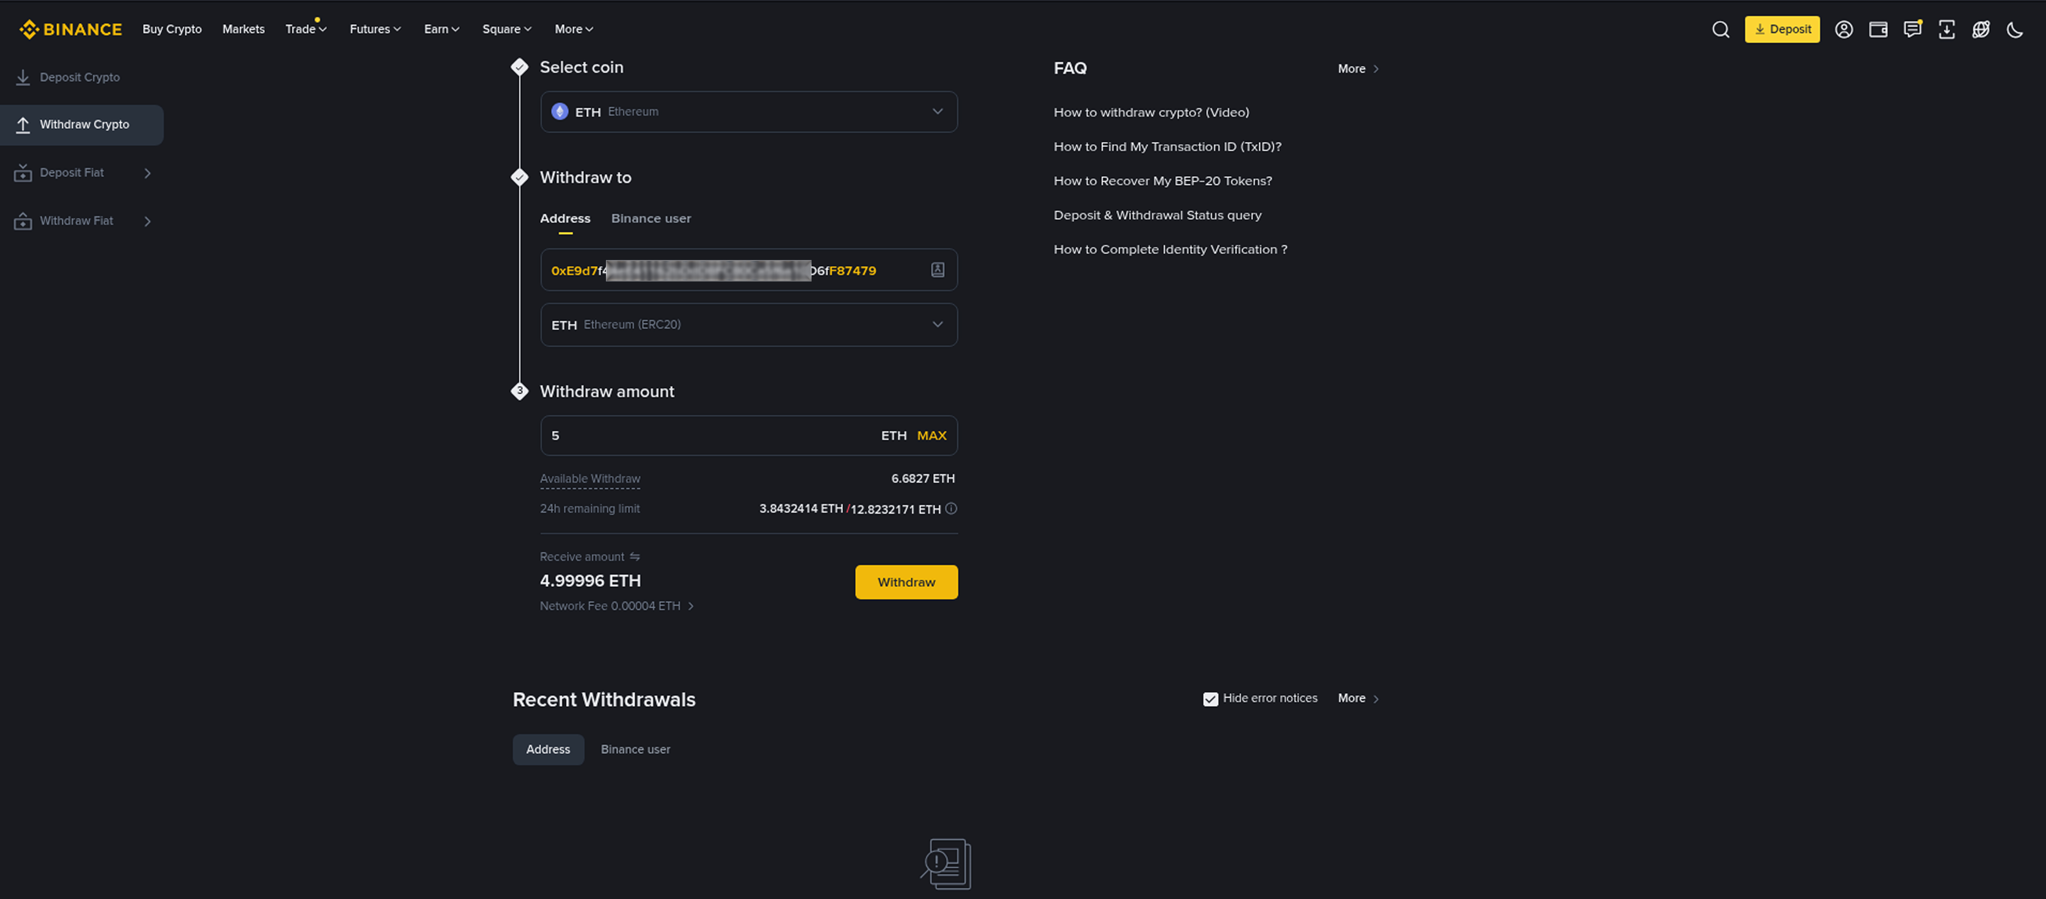Click the withdraw amount input field
2046x899 pixels.
point(707,435)
